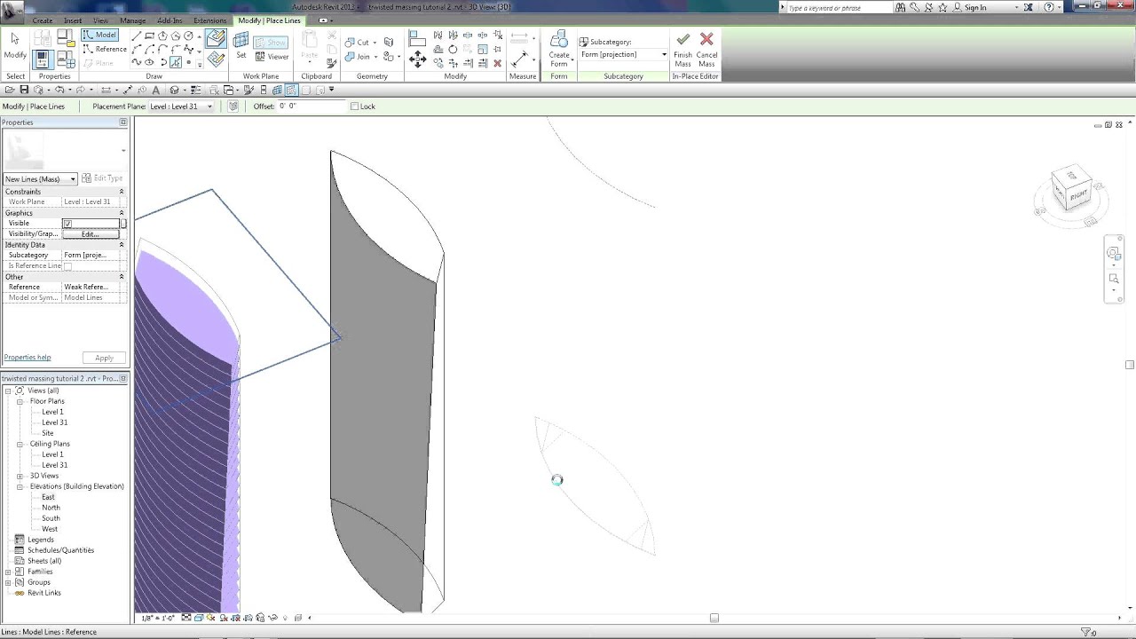Viewport: 1136px width, 639px height.
Task: Toggle the Reference line mode button
Action: pos(105,50)
